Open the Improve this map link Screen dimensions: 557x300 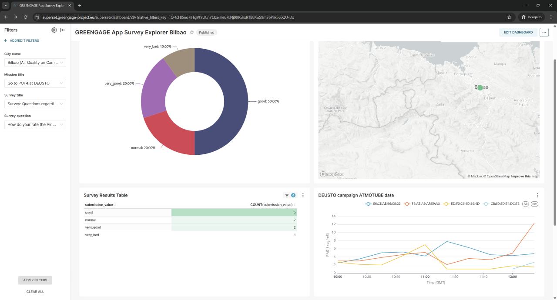[525, 176]
